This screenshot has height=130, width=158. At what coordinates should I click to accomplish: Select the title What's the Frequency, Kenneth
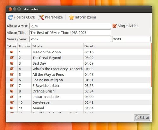click(58, 69)
